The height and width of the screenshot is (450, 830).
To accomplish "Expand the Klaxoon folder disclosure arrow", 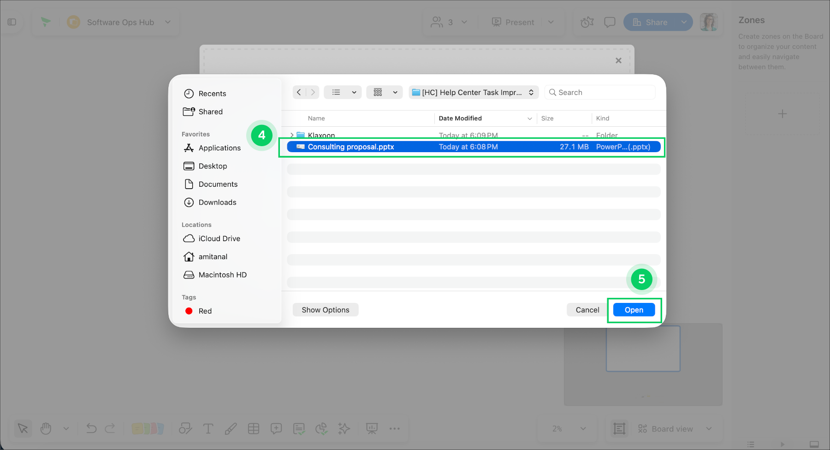I will point(292,135).
